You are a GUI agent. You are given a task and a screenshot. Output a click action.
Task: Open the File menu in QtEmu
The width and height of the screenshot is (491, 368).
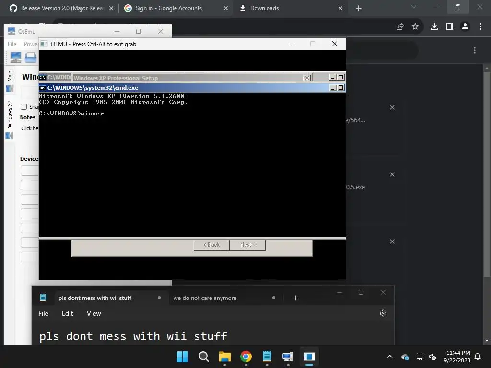[x=12, y=44]
